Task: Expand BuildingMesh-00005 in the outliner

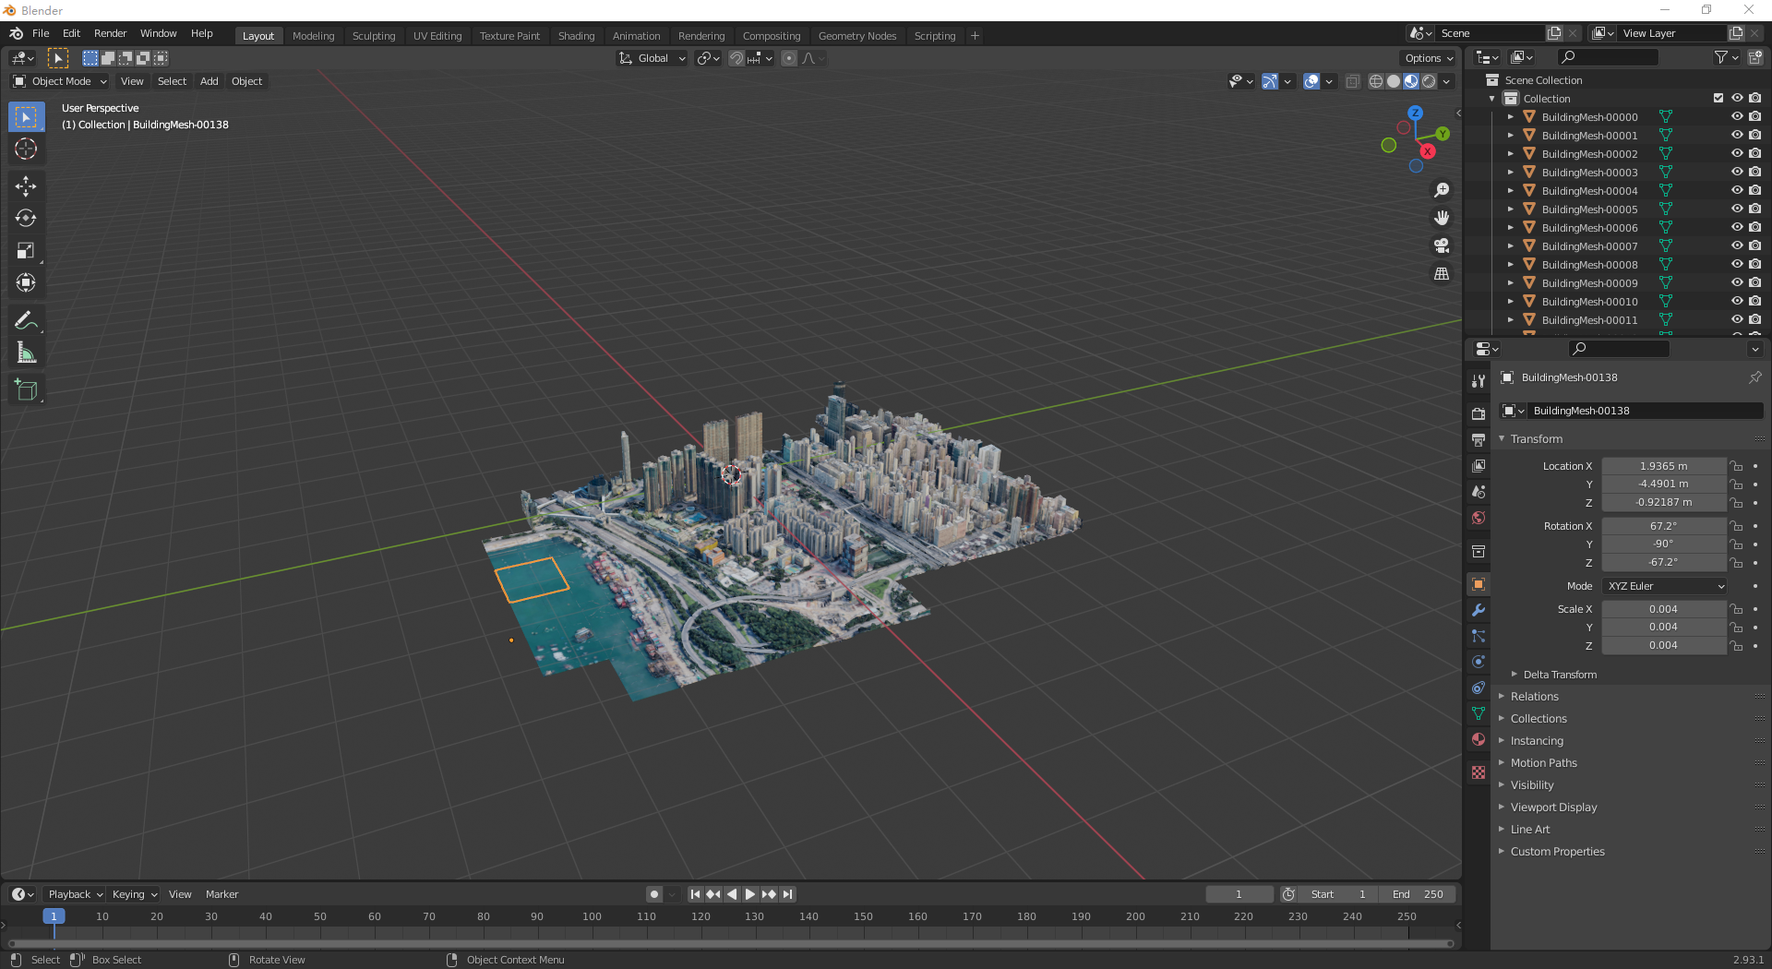Action: pos(1511,209)
